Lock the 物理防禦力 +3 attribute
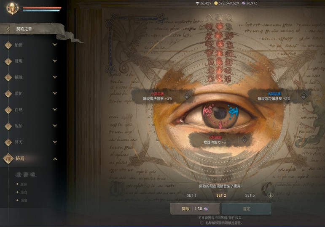 pos(244,140)
